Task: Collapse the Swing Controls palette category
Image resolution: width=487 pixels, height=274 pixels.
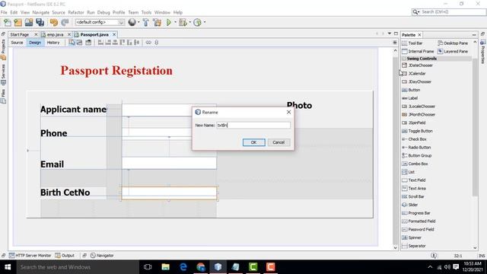Action: coord(404,59)
